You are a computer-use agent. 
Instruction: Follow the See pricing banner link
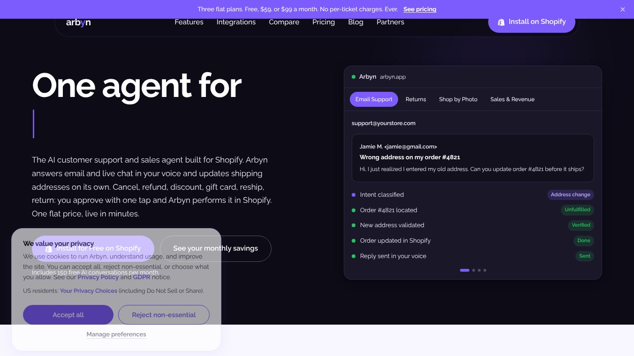tap(420, 9)
